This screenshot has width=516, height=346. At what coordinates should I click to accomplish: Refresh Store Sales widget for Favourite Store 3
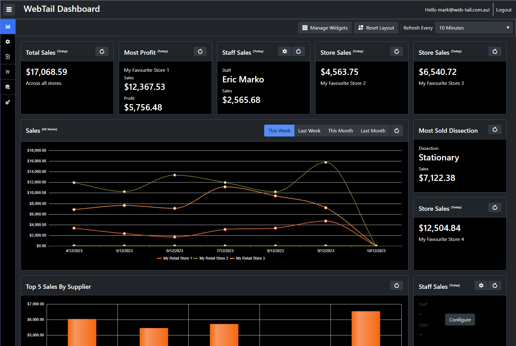(x=495, y=52)
